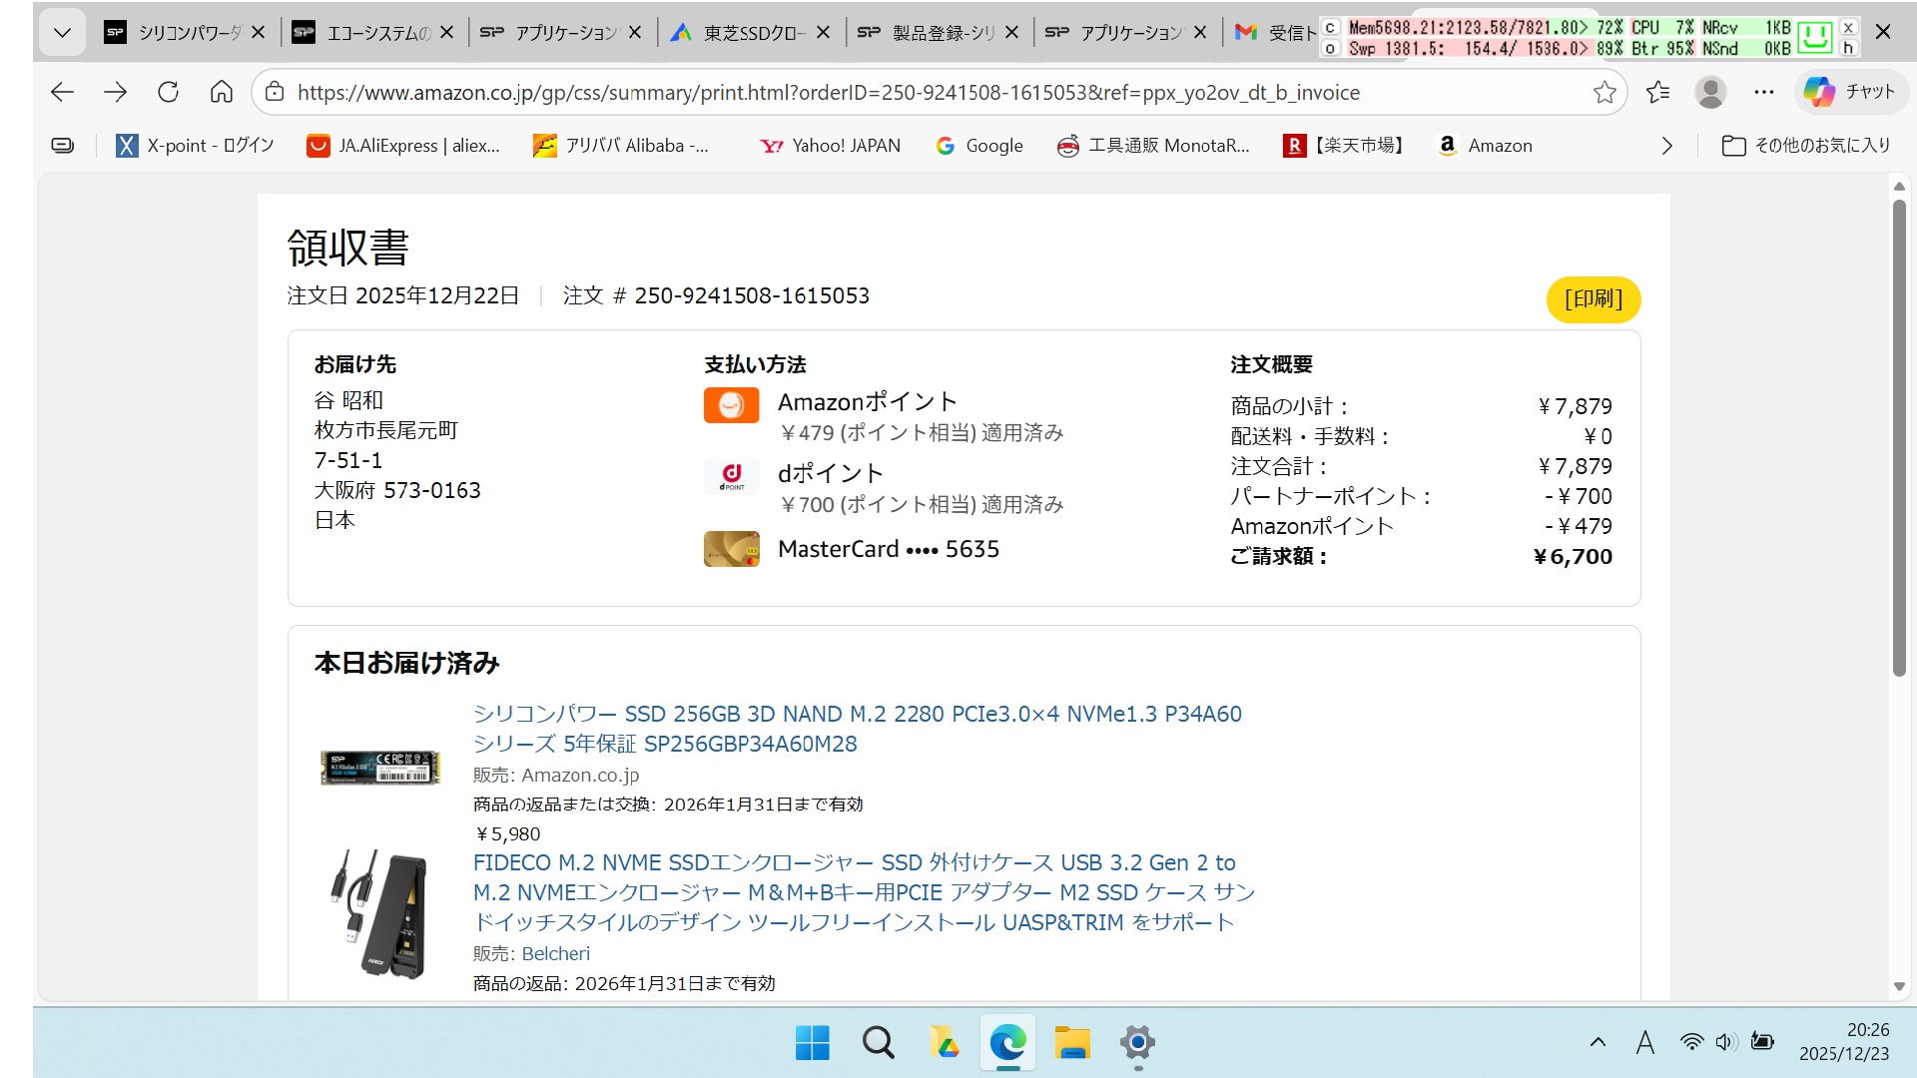Viewport: 1917px width, 1078px height.
Task: Switch to 製品登録 tab
Action: [937, 33]
